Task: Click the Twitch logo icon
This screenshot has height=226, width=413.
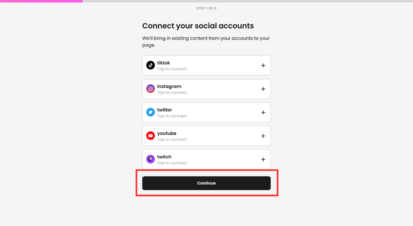Action: 150,159
